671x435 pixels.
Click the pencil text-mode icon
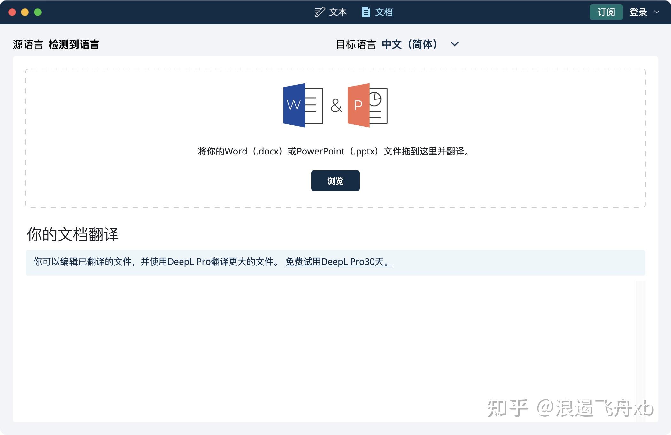(320, 12)
